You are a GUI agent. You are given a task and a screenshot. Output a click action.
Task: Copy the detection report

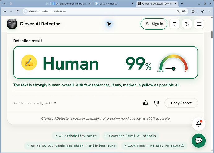pos(181,103)
